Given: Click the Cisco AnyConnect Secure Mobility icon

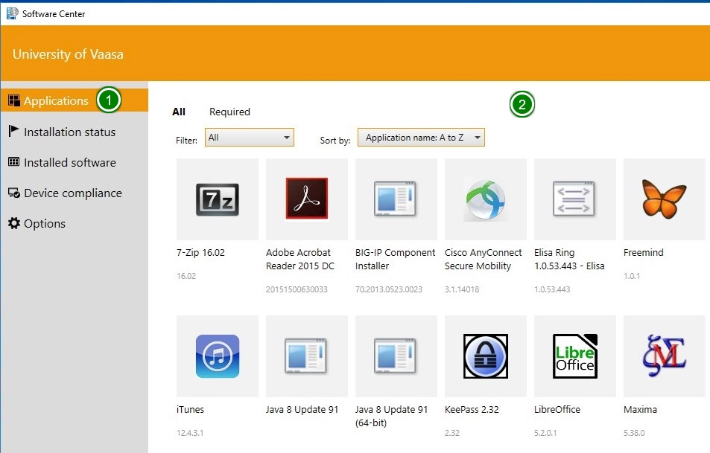Looking at the screenshot, I should click(x=485, y=199).
